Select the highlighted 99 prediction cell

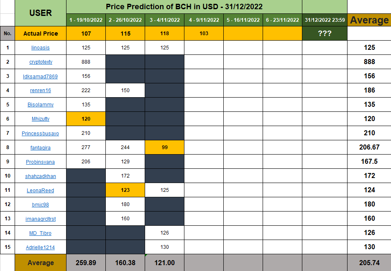tap(165, 147)
